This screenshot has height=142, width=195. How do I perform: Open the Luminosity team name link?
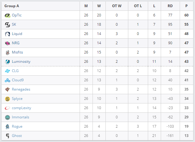click(x=21, y=62)
